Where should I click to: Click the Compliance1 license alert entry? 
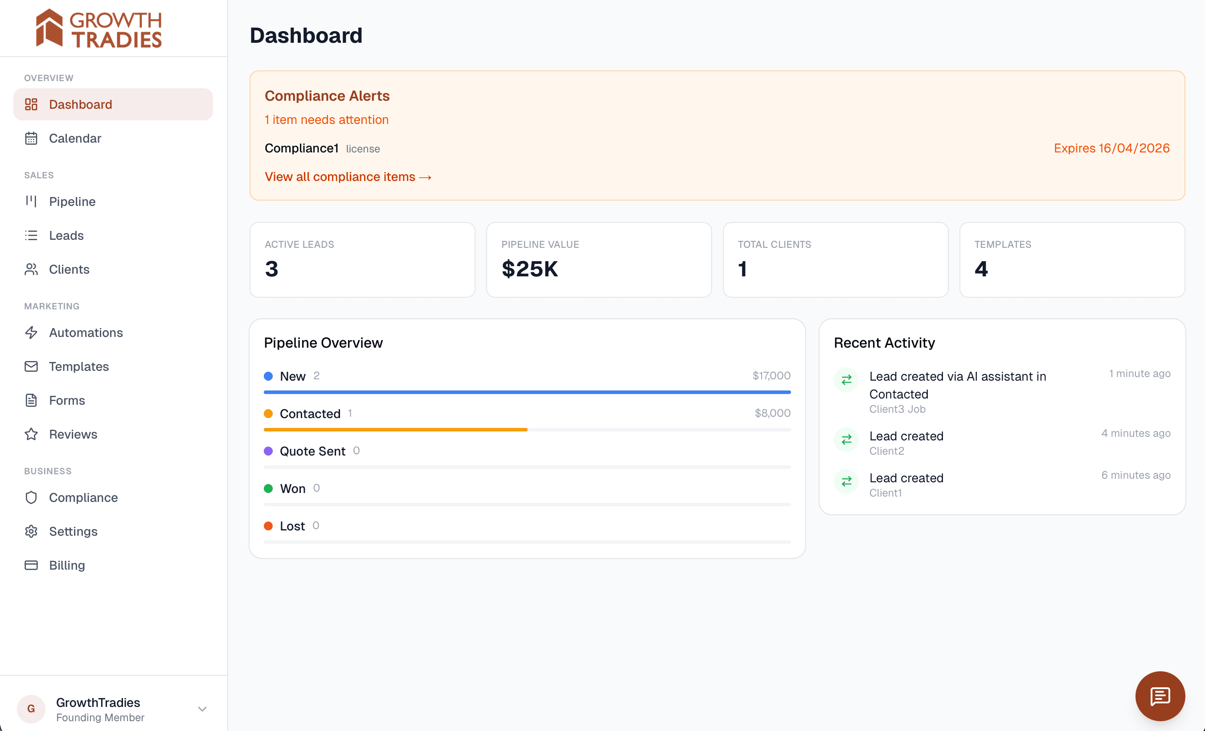coord(322,148)
